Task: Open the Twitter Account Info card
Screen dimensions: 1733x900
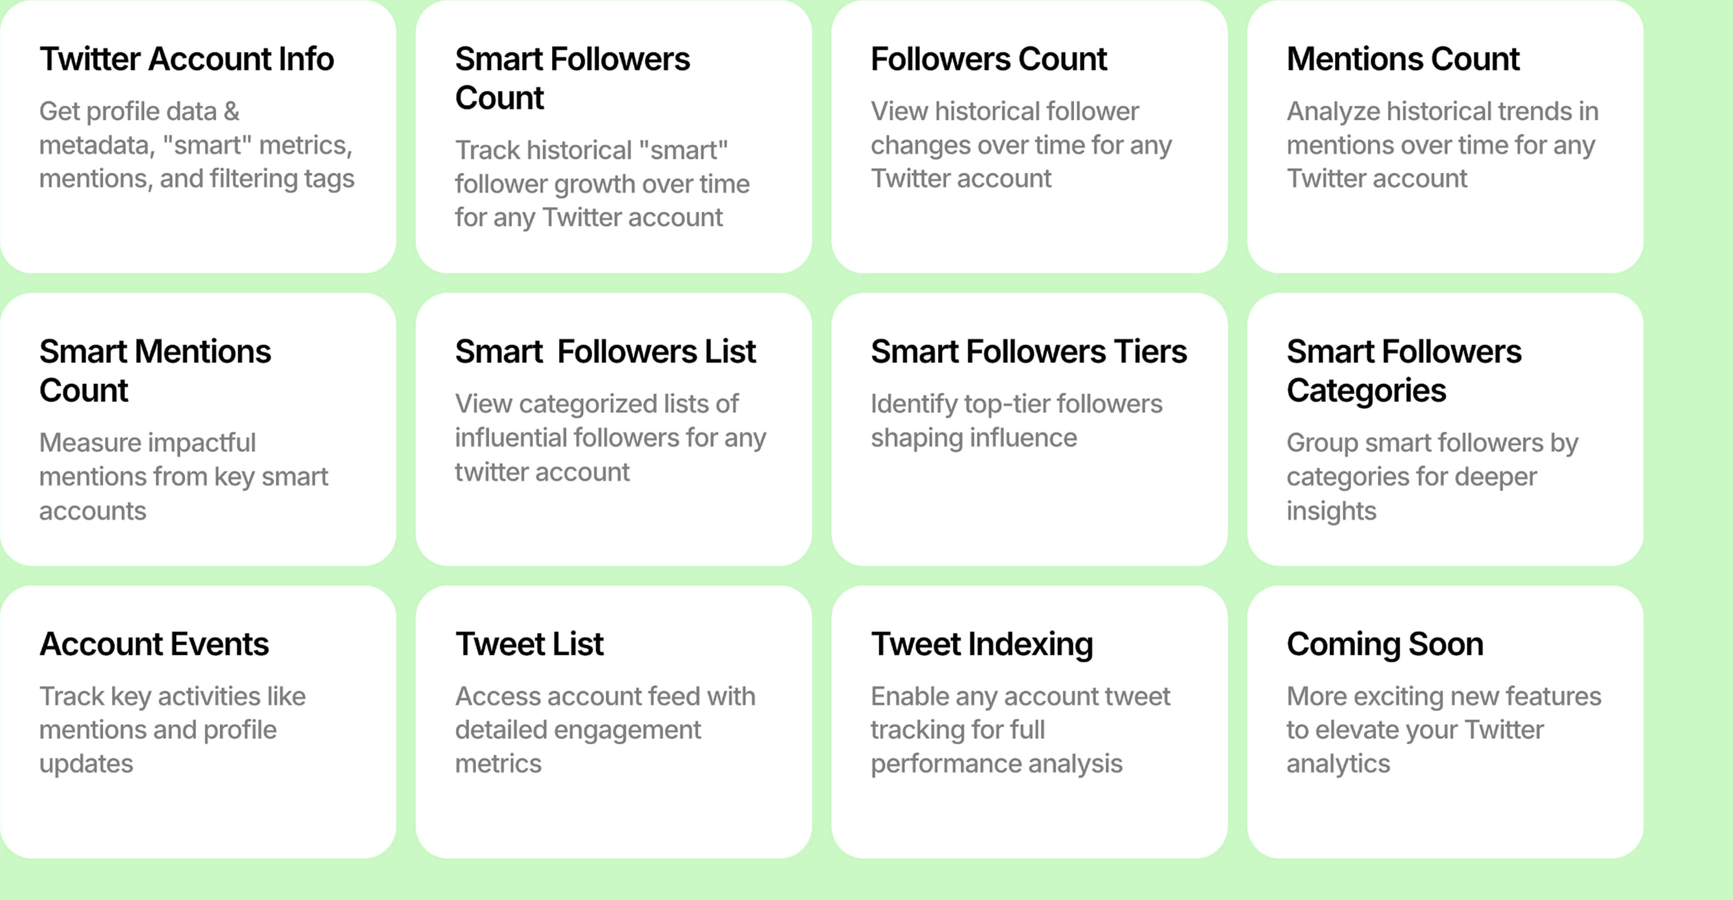Action: [198, 136]
